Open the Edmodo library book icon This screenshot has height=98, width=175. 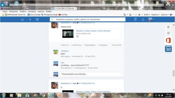tap(37, 20)
